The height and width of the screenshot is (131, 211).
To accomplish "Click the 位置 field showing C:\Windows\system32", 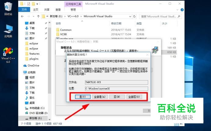I will [x=116, y=89].
